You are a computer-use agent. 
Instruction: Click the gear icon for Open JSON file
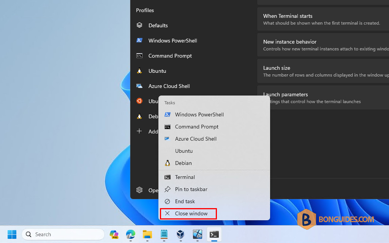click(x=139, y=190)
